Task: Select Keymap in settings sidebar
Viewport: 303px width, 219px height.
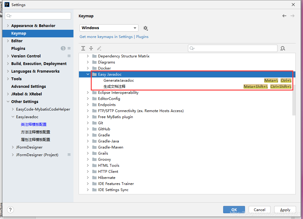Action: pos(38,33)
